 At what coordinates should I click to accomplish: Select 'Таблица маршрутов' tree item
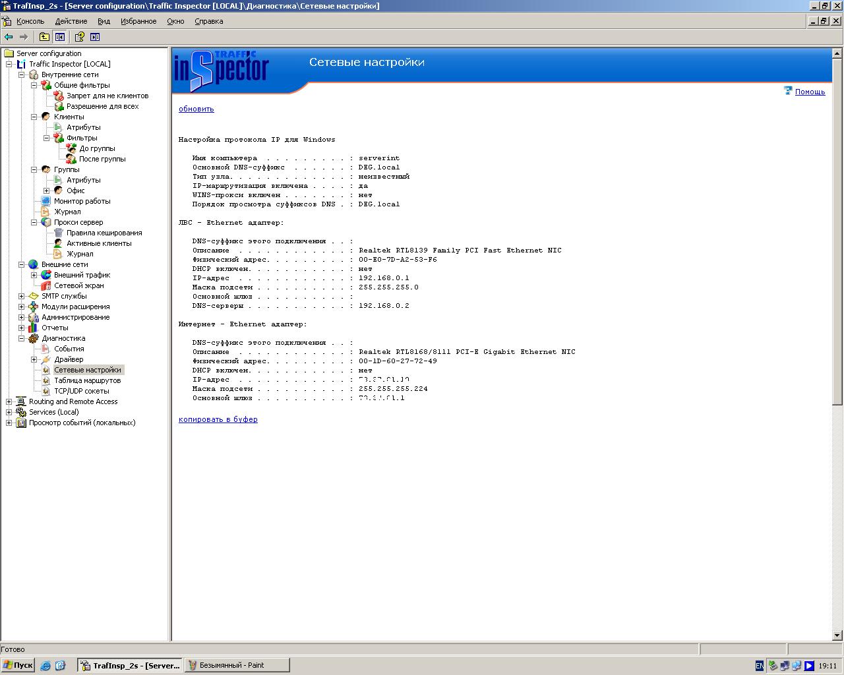click(x=87, y=380)
